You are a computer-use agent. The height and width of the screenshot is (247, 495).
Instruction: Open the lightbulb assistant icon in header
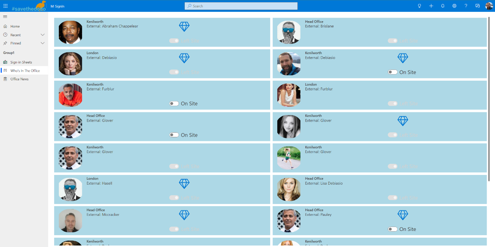pyautogui.click(x=419, y=6)
